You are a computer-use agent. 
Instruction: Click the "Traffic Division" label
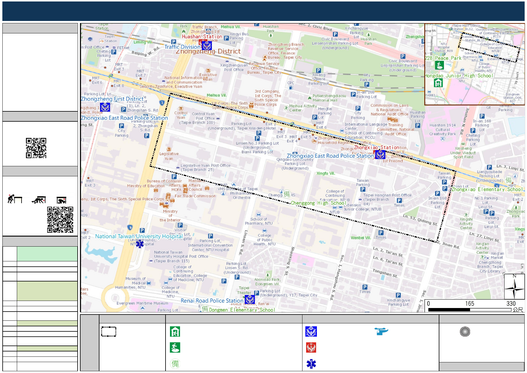click(x=183, y=47)
